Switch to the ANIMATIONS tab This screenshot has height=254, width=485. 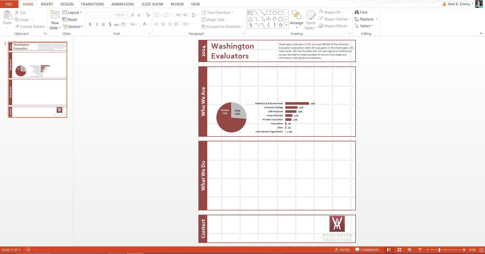click(123, 4)
